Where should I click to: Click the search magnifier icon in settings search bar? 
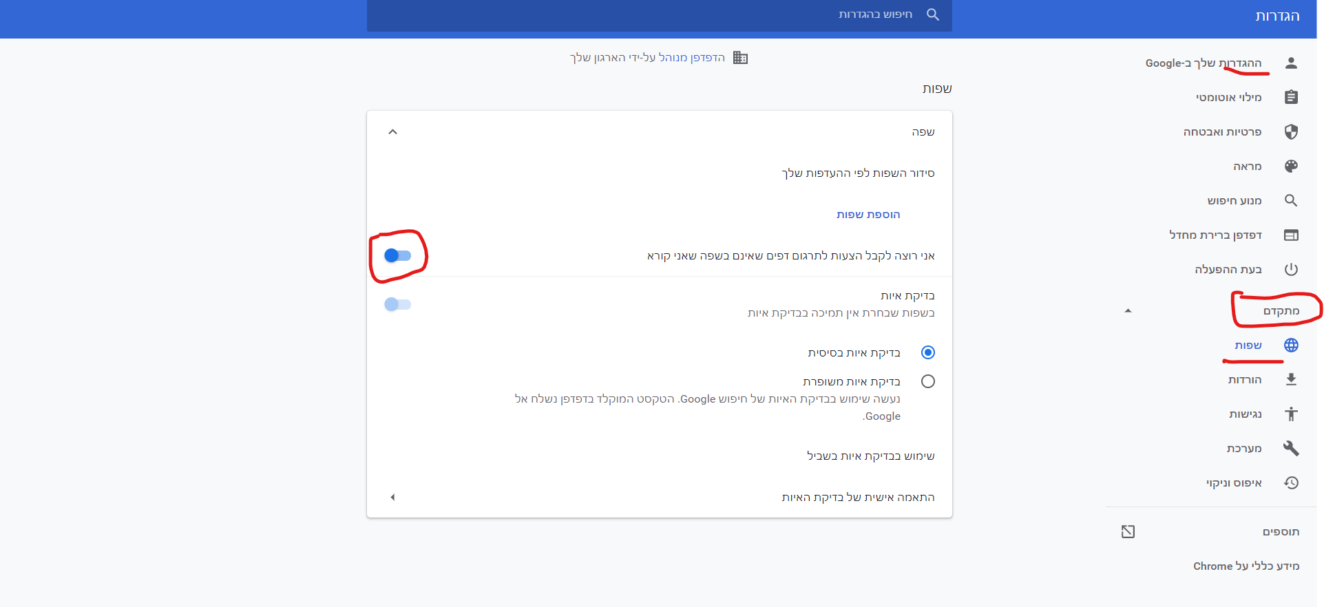(933, 14)
